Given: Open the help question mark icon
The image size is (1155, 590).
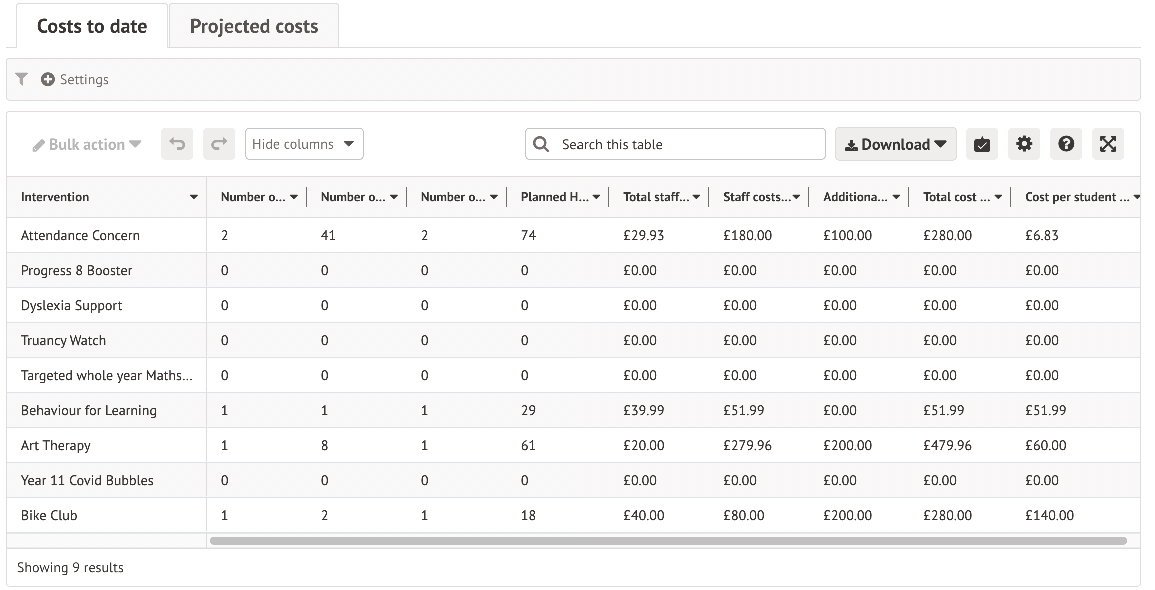Looking at the screenshot, I should tap(1066, 144).
